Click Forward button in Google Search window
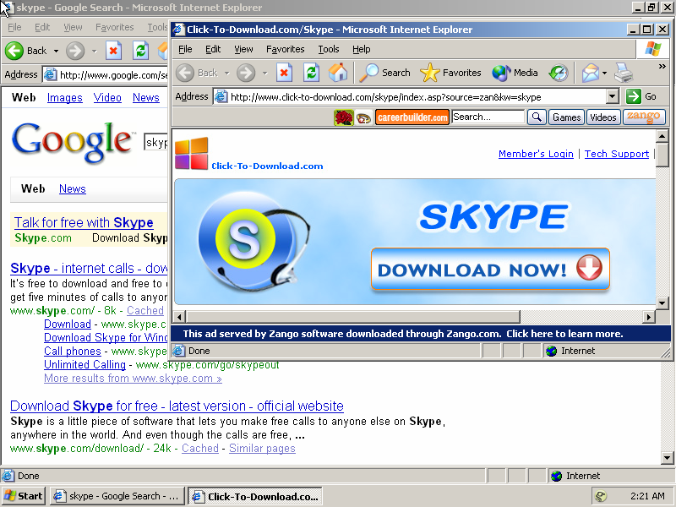676x507 pixels. (x=75, y=51)
